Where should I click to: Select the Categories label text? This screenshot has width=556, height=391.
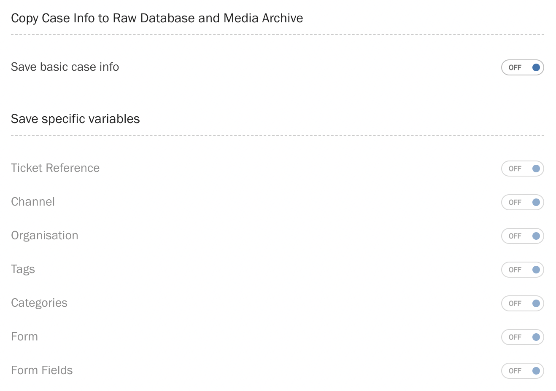pos(39,303)
